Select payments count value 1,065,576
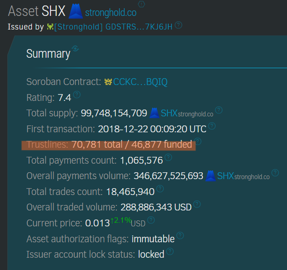The image size is (287, 270). (x=141, y=160)
